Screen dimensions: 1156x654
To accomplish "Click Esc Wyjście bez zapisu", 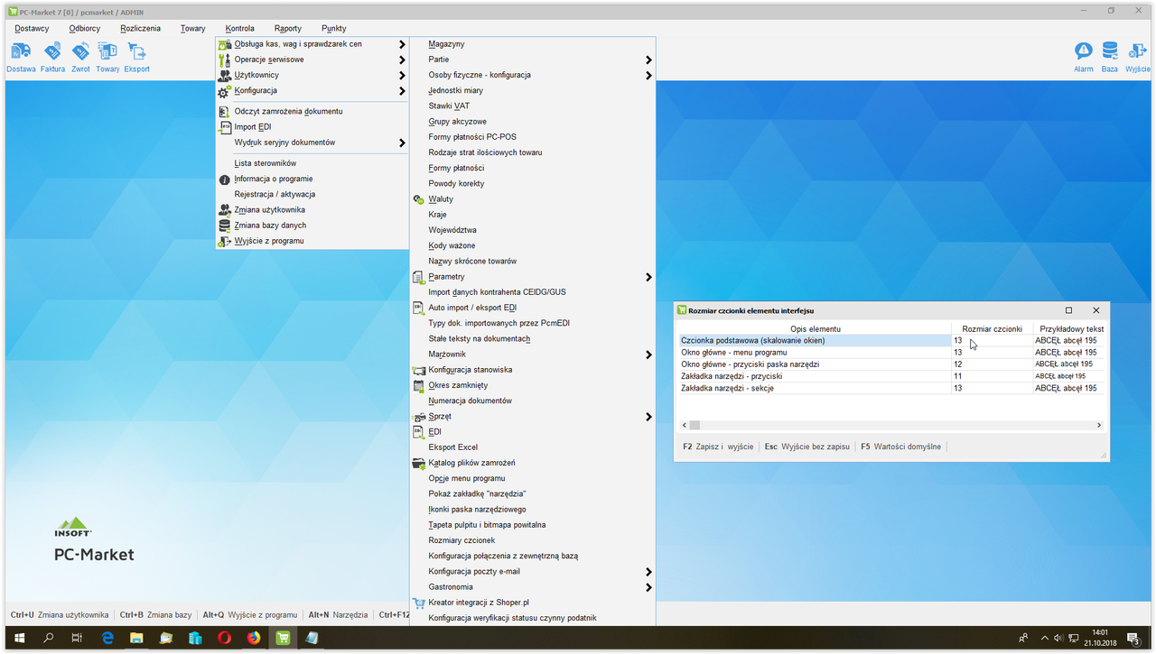I will [806, 447].
